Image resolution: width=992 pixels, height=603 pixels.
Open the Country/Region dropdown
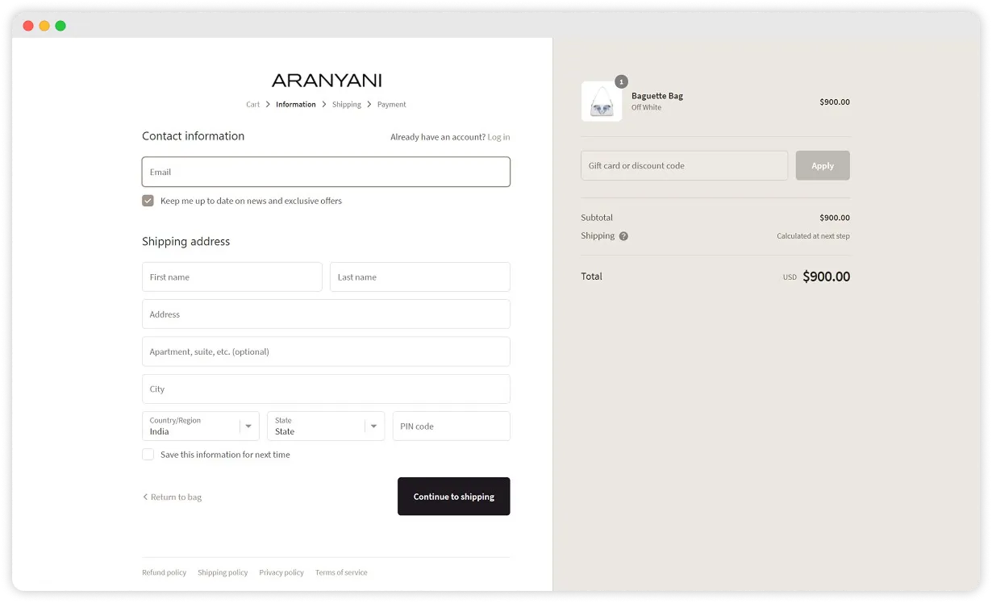click(x=201, y=426)
